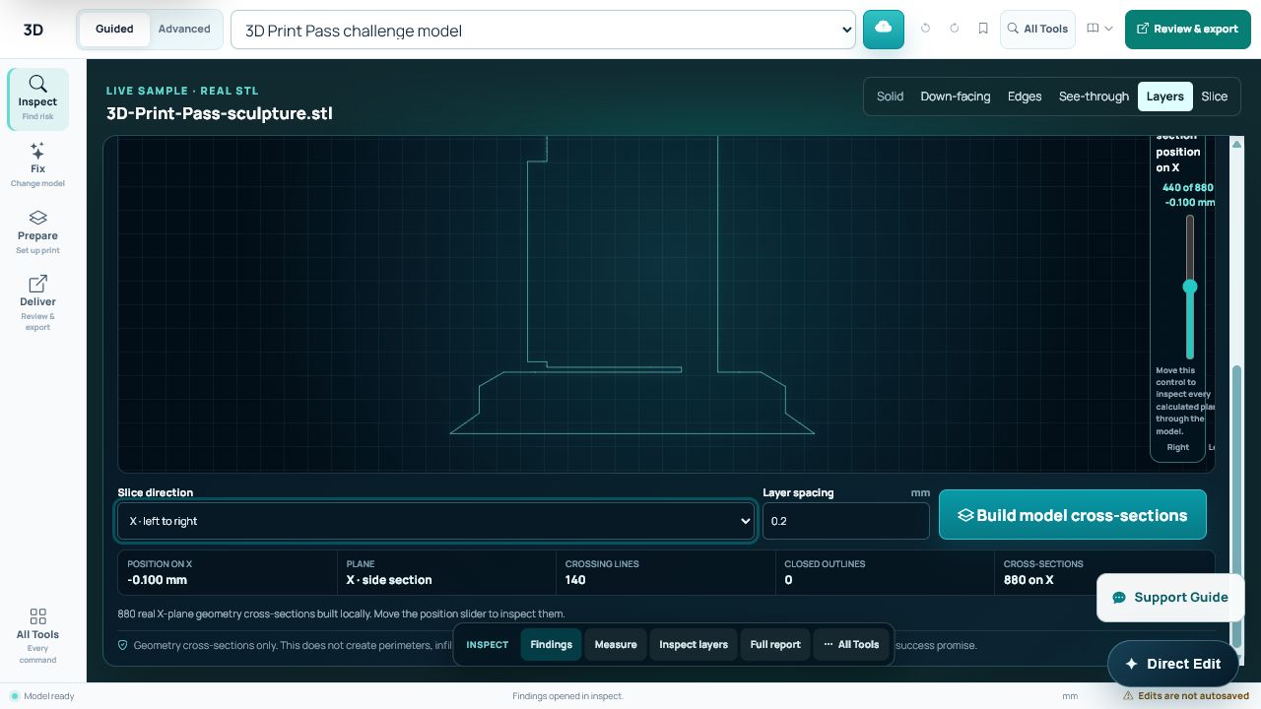The width and height of the screenshot is (1261, 709).
Task: Expand the Slice direction dropdown
Action: (435, 521)
